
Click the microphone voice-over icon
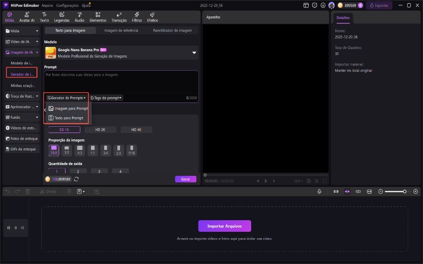(319, 192)
